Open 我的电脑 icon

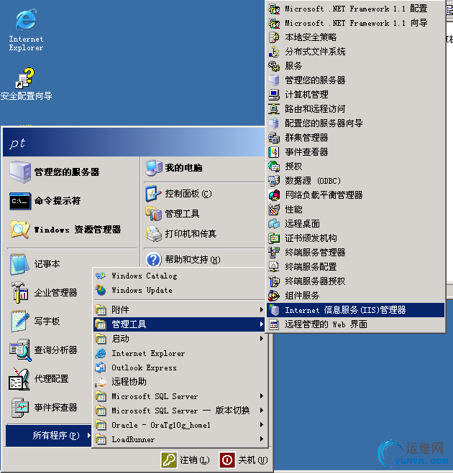tap(154, 168)
